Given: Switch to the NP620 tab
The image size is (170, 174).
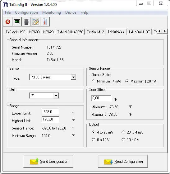Looking at the screenshot, I should click(48, 32).
